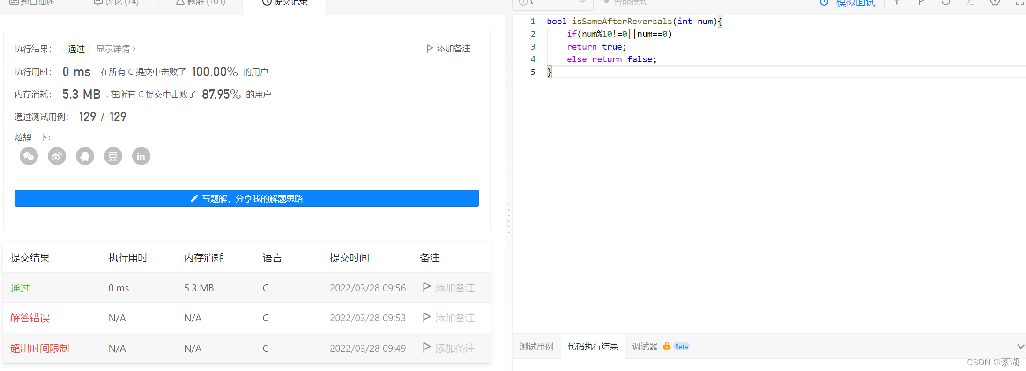The image size is (1026, 371).
Task: Click the 内存消耗 column header
Action: coord(204,258)
